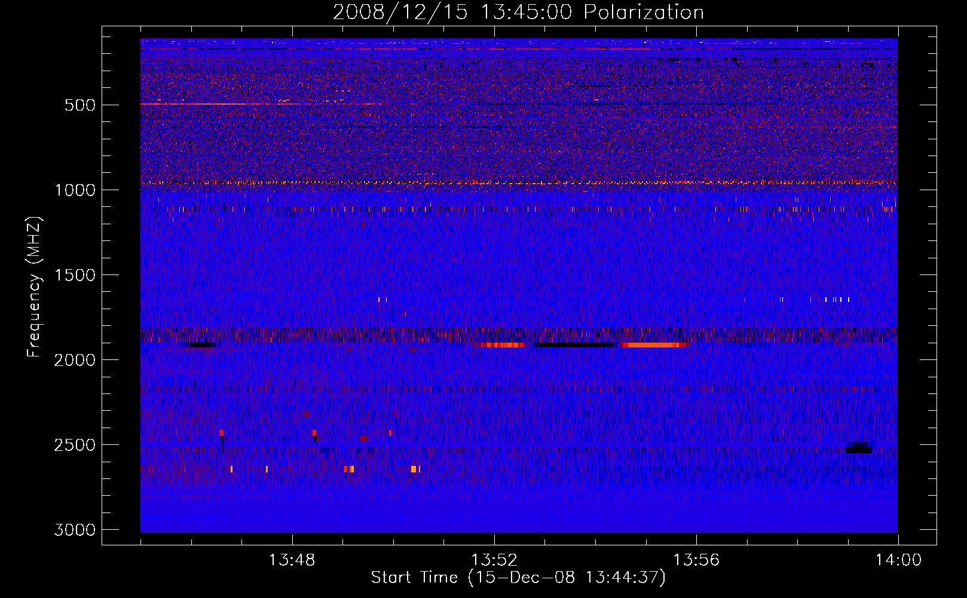Click the '13:52' time tick label
967x598 pixels.
tap(494, 560)
